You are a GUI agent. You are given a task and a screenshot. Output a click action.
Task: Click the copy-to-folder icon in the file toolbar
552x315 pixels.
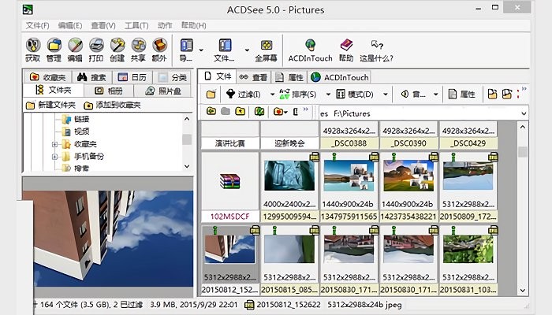click(x=492, y=94)
